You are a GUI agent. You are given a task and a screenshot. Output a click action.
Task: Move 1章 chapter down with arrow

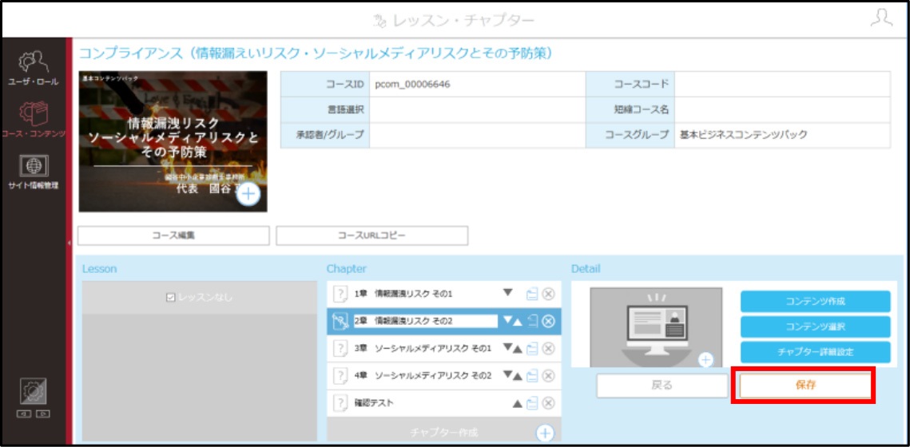pyautogui.click(x=508, y=293)
